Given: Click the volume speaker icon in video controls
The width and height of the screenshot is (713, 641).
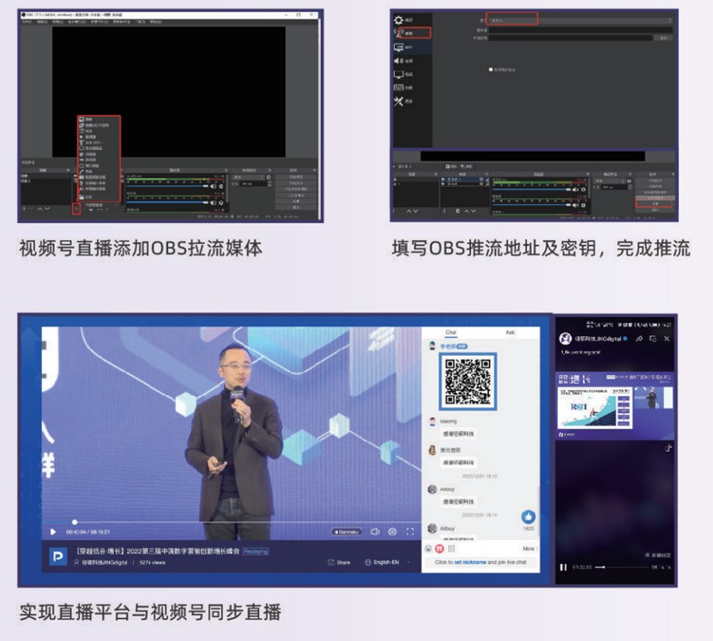Looking at the screenshot, I should point(375,531).
